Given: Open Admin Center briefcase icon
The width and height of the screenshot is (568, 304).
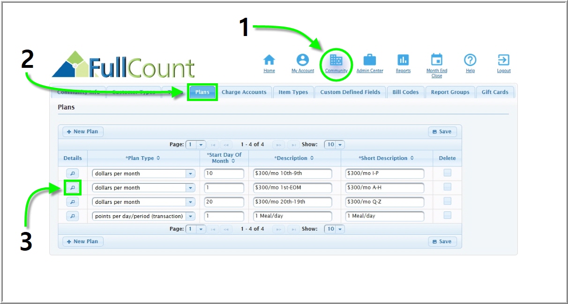Looking at the screenshot, I should [369, 60].
